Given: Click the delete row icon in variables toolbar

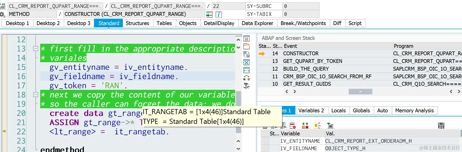Looking at the screenshot, I should (x=293, y=126).
